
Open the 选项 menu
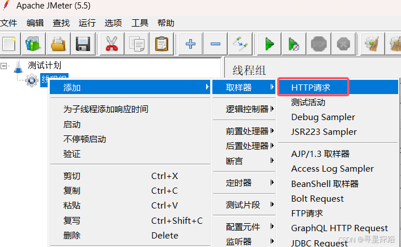click(x=113, y=23)
